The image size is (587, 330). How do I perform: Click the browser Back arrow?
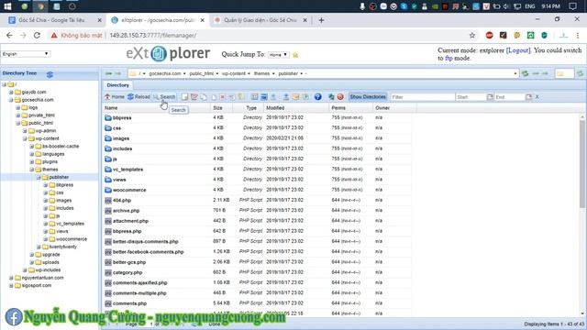coord(9,35)
